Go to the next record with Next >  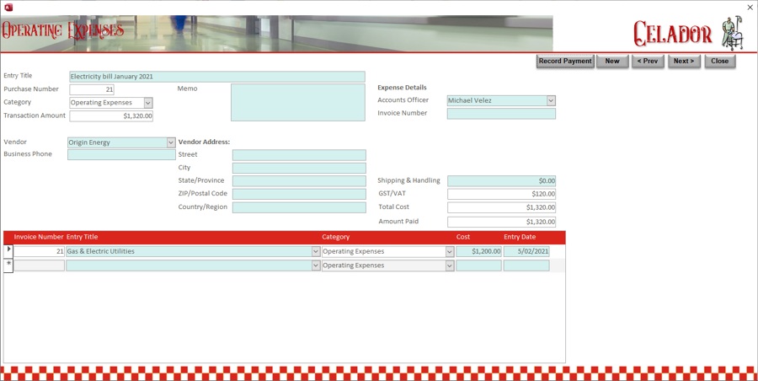pos(684,61)
